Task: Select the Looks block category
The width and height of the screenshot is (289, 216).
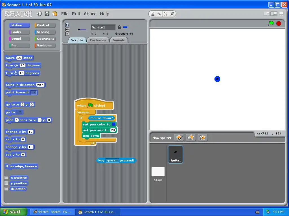Action: pos(19,32)
